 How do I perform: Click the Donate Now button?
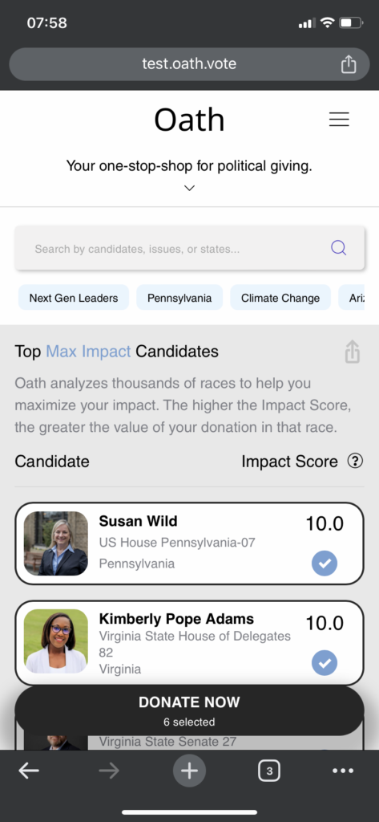point(189,710)
